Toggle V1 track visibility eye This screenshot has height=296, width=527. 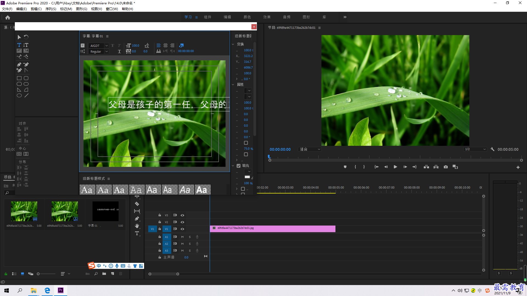pos(183,229)
